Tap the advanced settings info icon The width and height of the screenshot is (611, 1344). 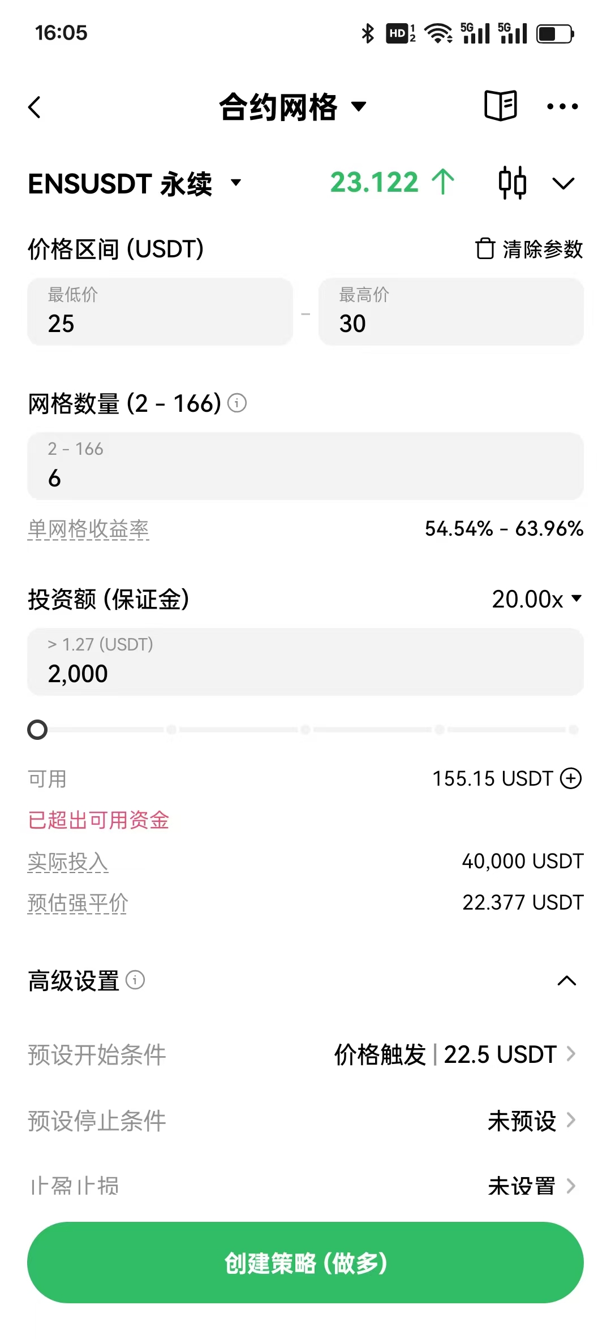tap(135, 980)
